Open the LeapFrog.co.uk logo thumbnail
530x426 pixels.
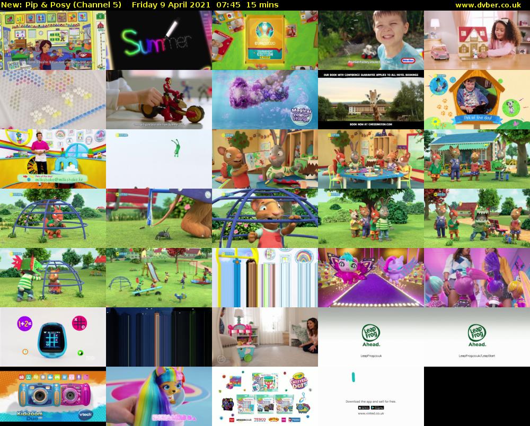371,337
